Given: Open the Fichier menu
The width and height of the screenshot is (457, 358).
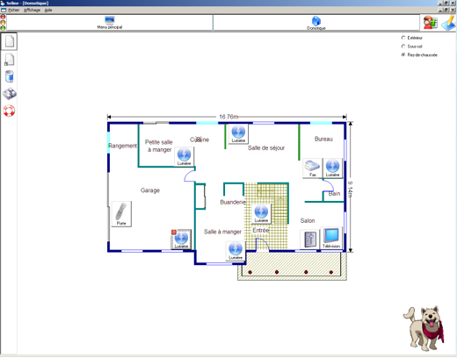Looking at the screenshot, I should click(x=14, y=10).
